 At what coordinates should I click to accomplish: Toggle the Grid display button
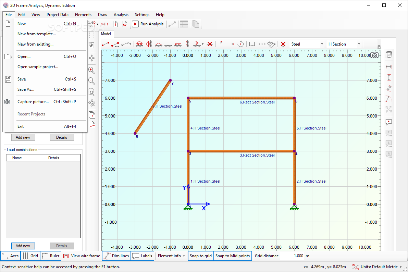[x=30, y=256]
